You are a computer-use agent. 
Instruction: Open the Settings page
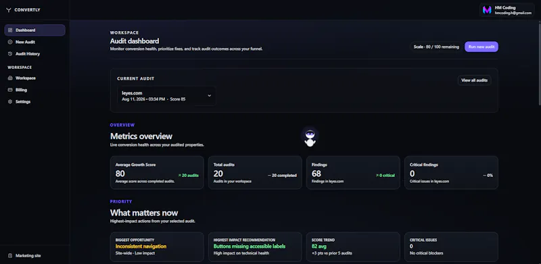tap(35, 102)
